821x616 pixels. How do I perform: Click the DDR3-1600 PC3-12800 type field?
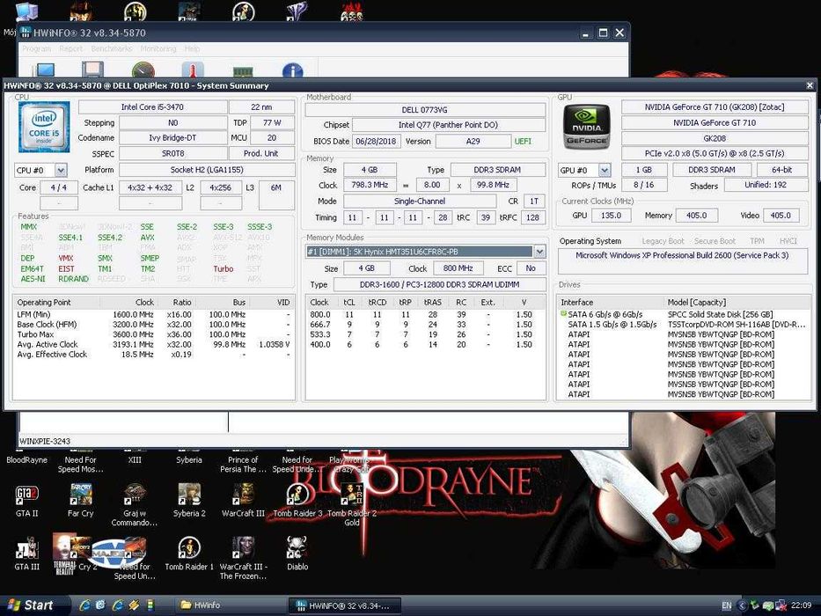(x=439, y=284)
